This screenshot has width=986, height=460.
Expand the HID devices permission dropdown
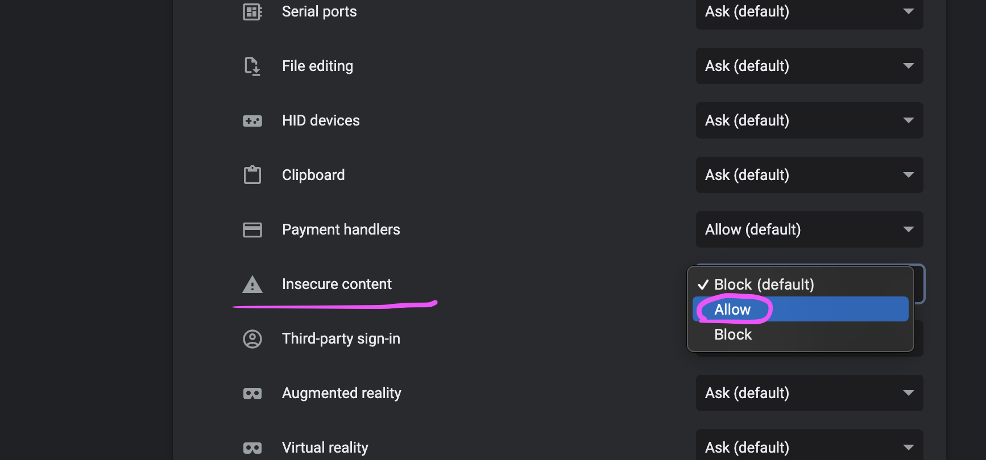click(x=809, y=120)
